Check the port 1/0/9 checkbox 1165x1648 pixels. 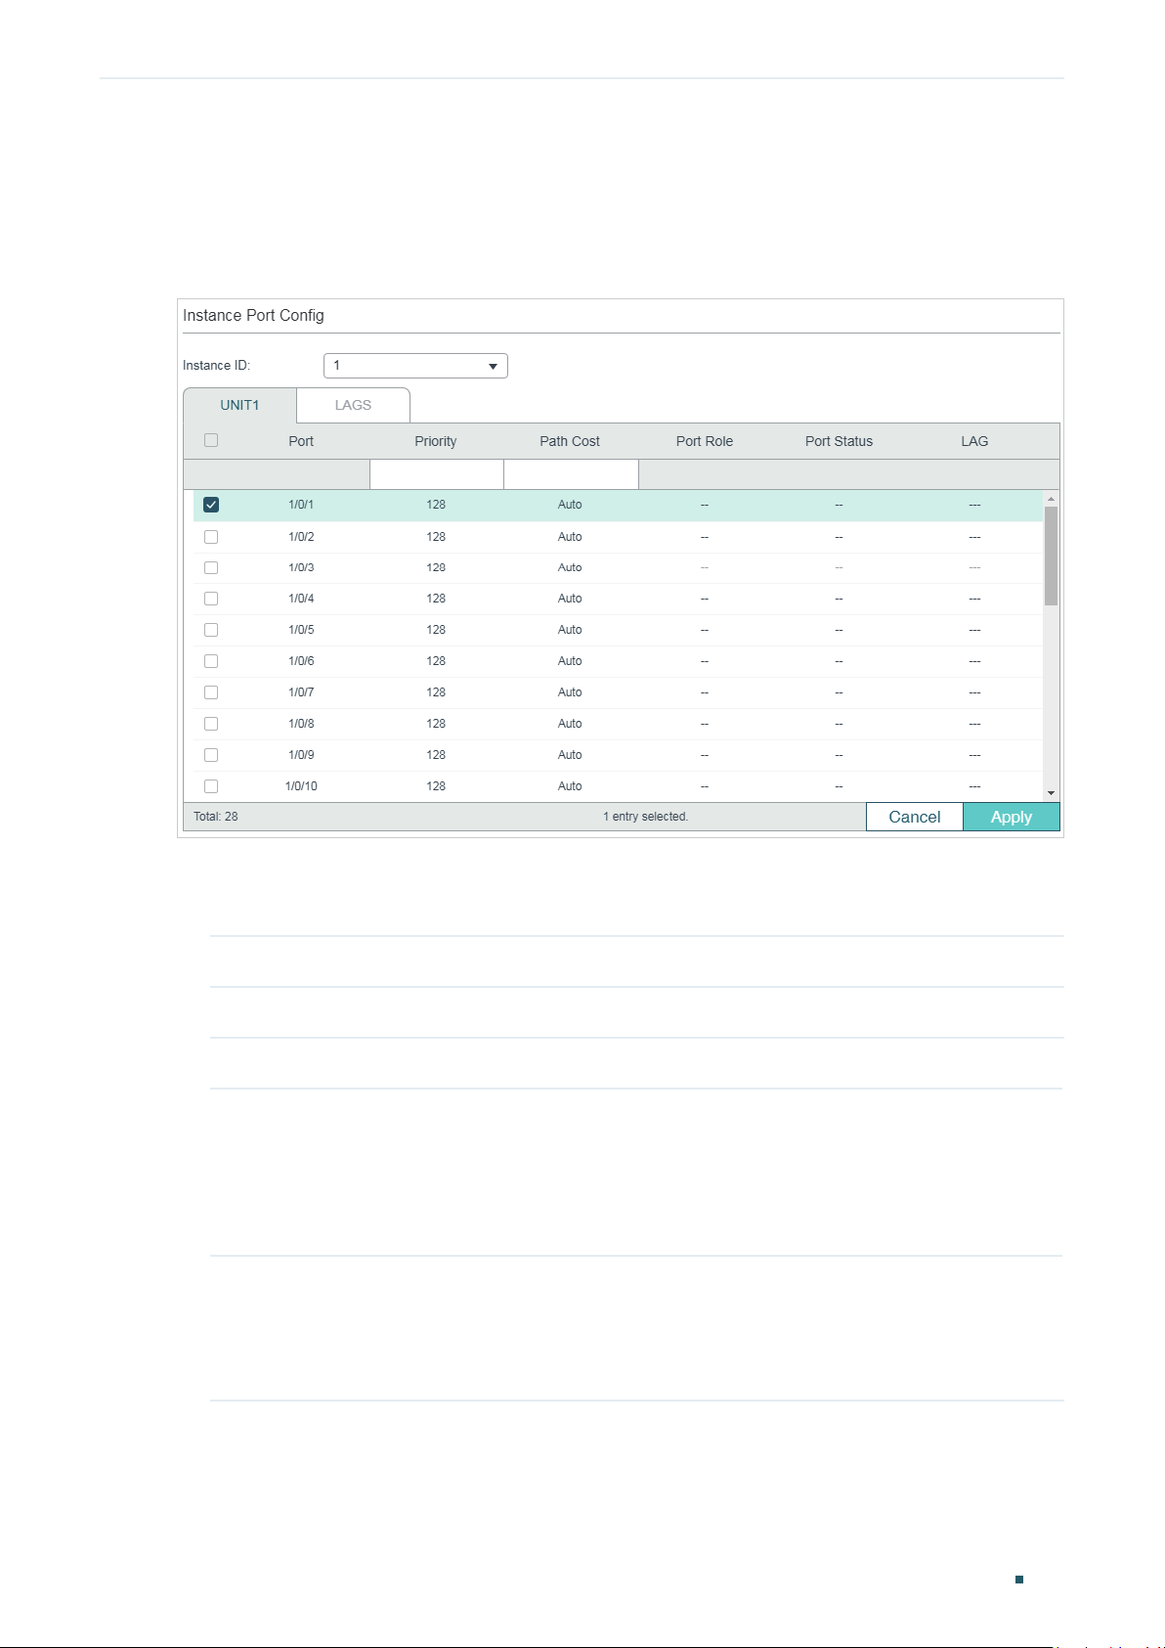211,755
